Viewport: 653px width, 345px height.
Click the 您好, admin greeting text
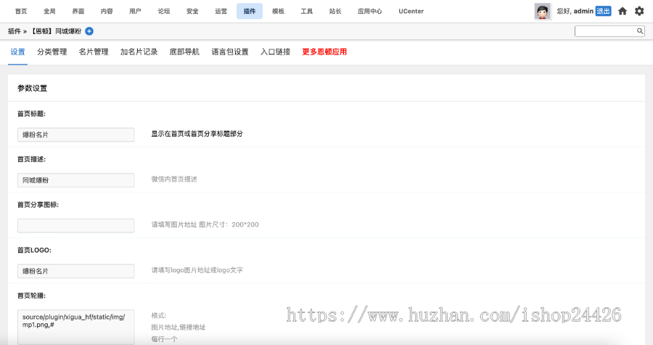[575, 11]
